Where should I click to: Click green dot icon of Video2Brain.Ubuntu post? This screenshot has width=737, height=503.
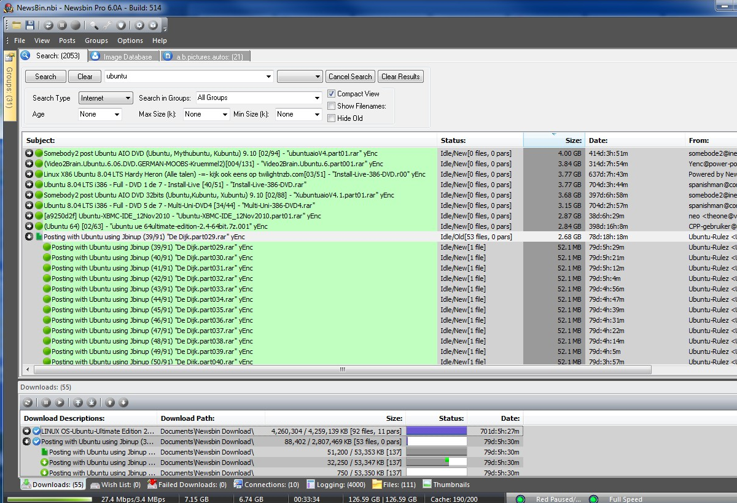39,164
